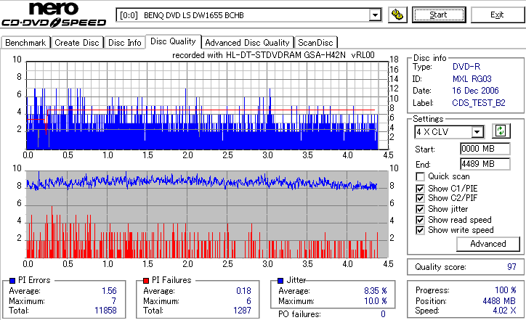
Task: Click PI Failures average 0.18
Action: click(243, 291)
